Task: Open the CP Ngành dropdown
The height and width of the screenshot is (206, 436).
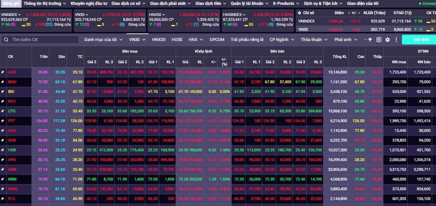Action: coord(282,40)
